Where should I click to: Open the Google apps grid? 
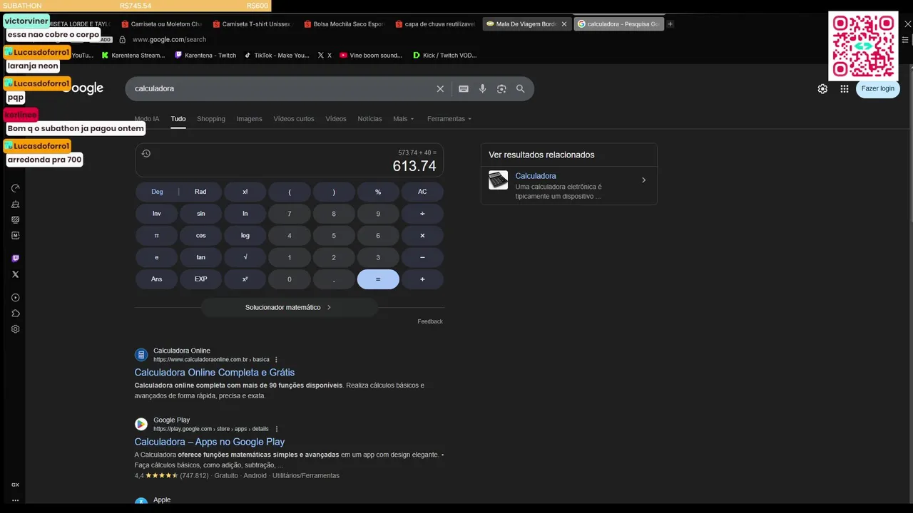click(845, 88)
